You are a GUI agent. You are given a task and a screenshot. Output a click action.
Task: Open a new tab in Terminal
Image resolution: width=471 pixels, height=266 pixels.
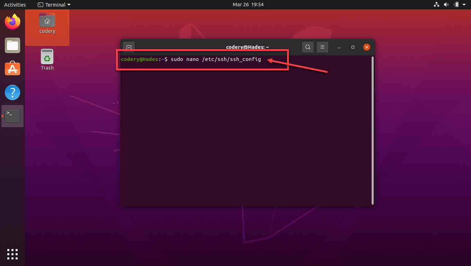pyautogui.click(x=129, y=47)
